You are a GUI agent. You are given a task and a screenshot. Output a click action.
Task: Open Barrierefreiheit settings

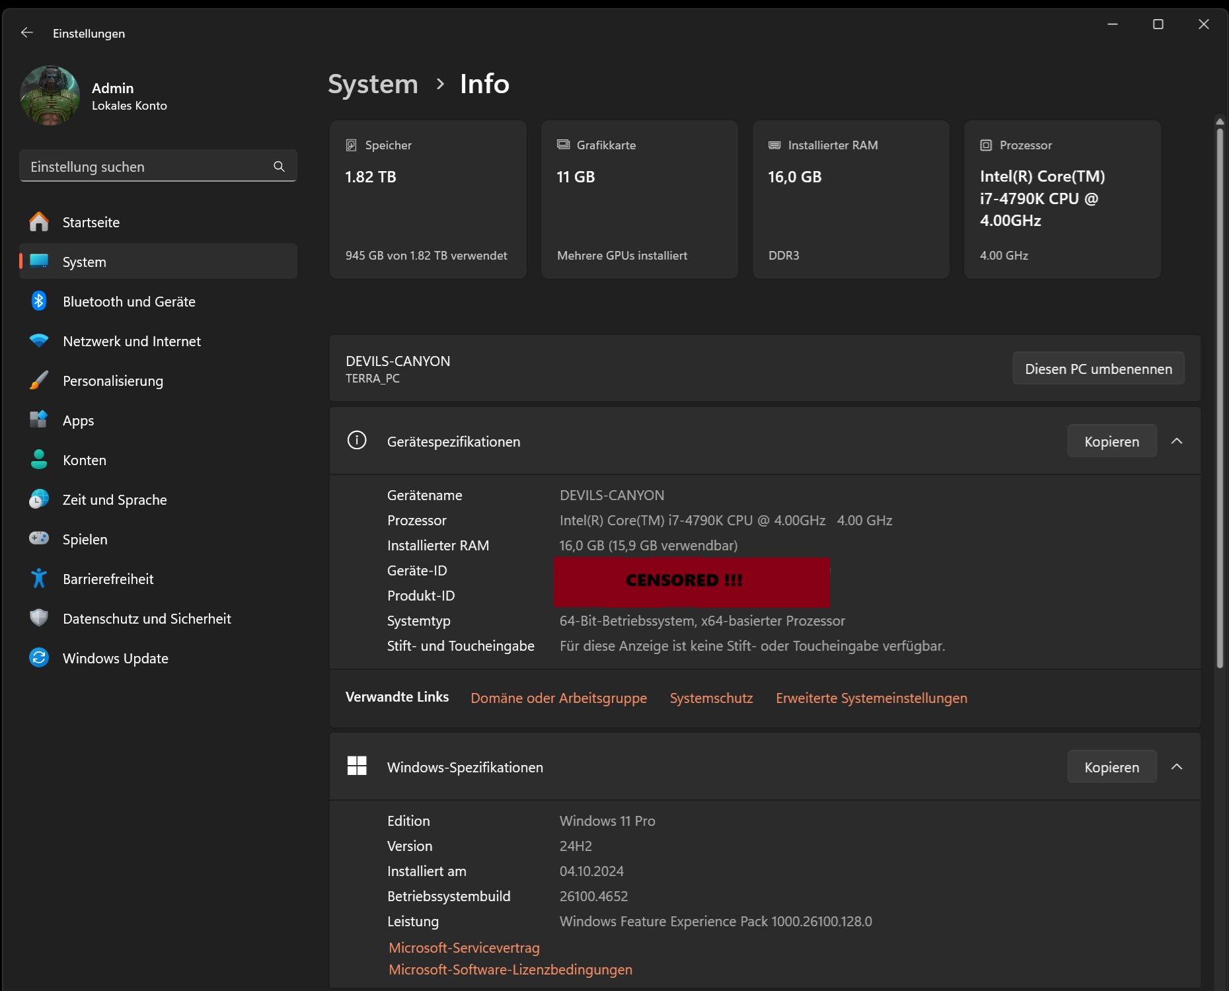coord(158,579)
